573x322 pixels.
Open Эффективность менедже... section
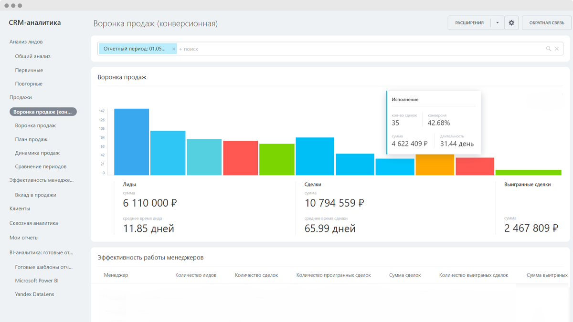click(42, 180)
